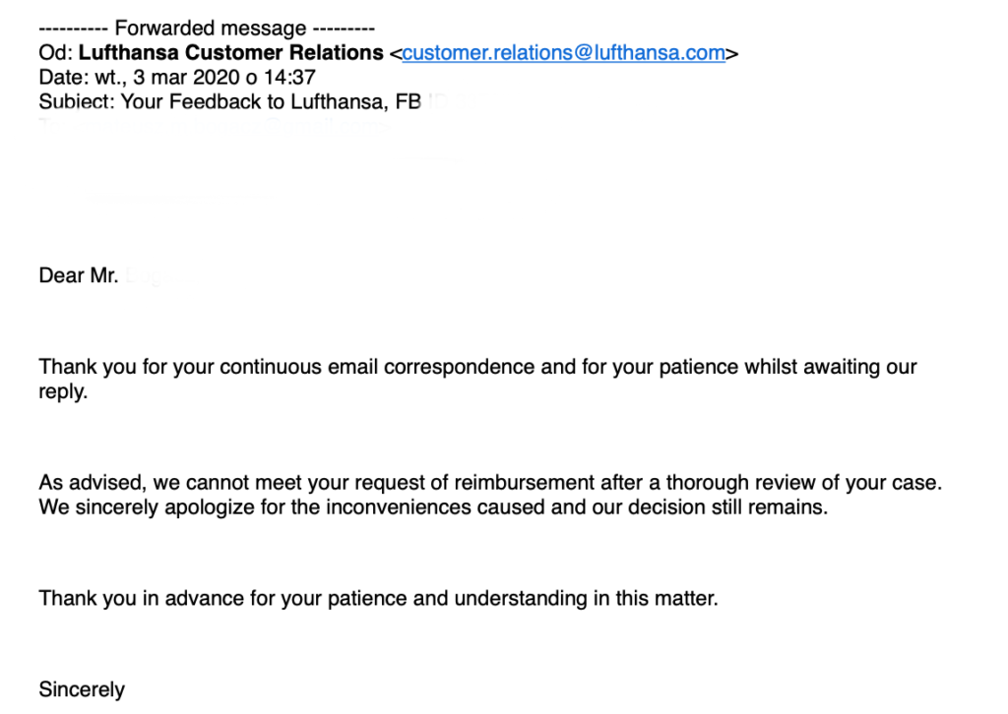Select the '3 mar 2020' date text
The height and width of the screenshot is (714, 1008).
(x=186, y=77)
